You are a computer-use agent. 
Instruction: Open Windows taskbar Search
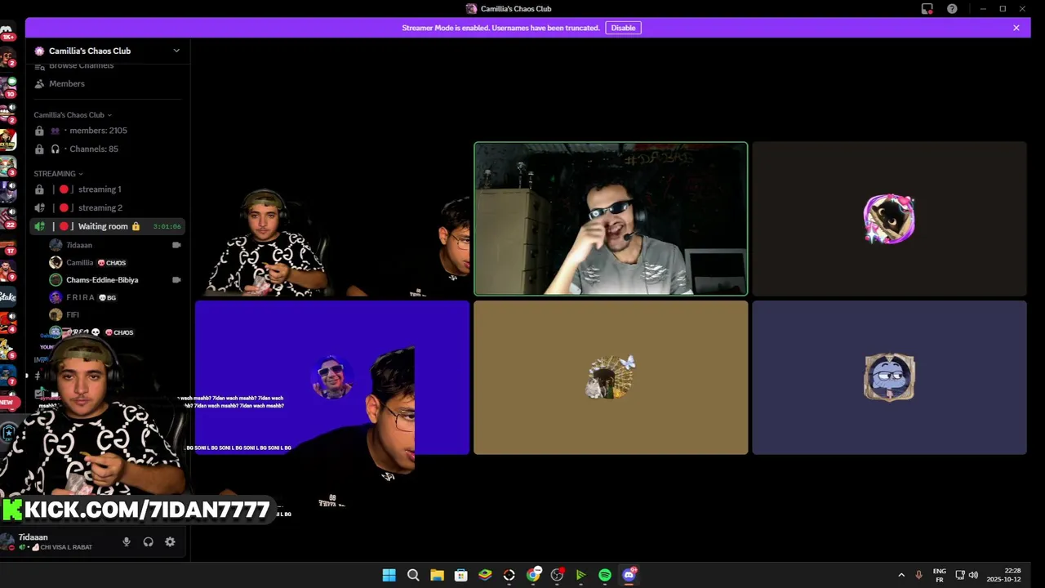413,575
